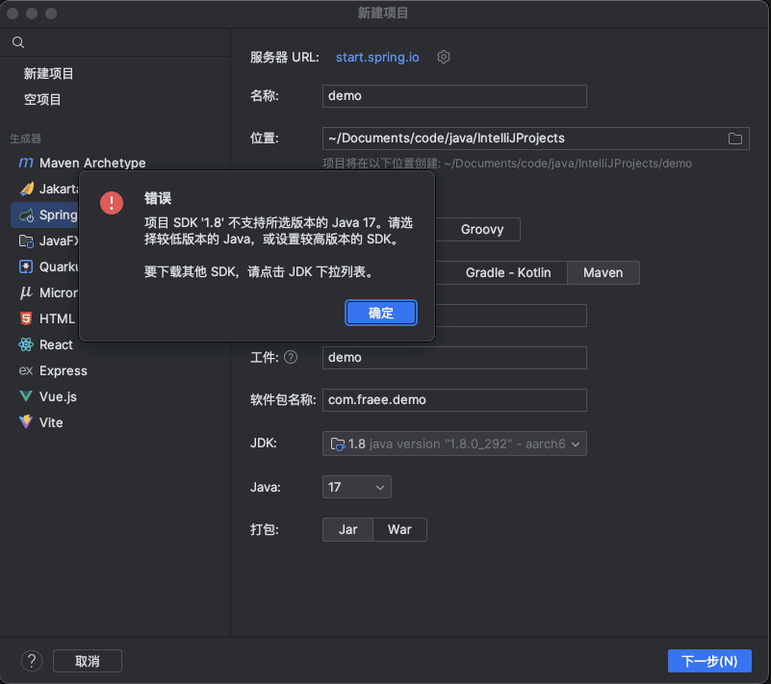This screenshot has width=771, height=684.
Task: Open the start.spring.io link
Action: [377, 57]
